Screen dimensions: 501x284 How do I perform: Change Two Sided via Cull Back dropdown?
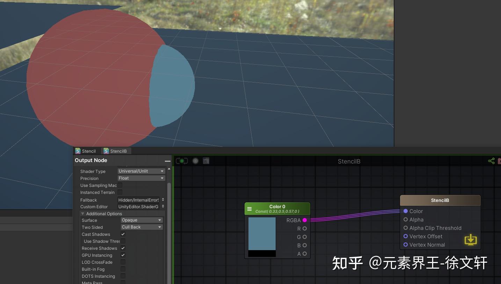click(x=141, y=227)
